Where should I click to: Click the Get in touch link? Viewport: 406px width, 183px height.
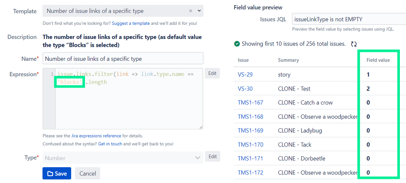pos(110,144)
